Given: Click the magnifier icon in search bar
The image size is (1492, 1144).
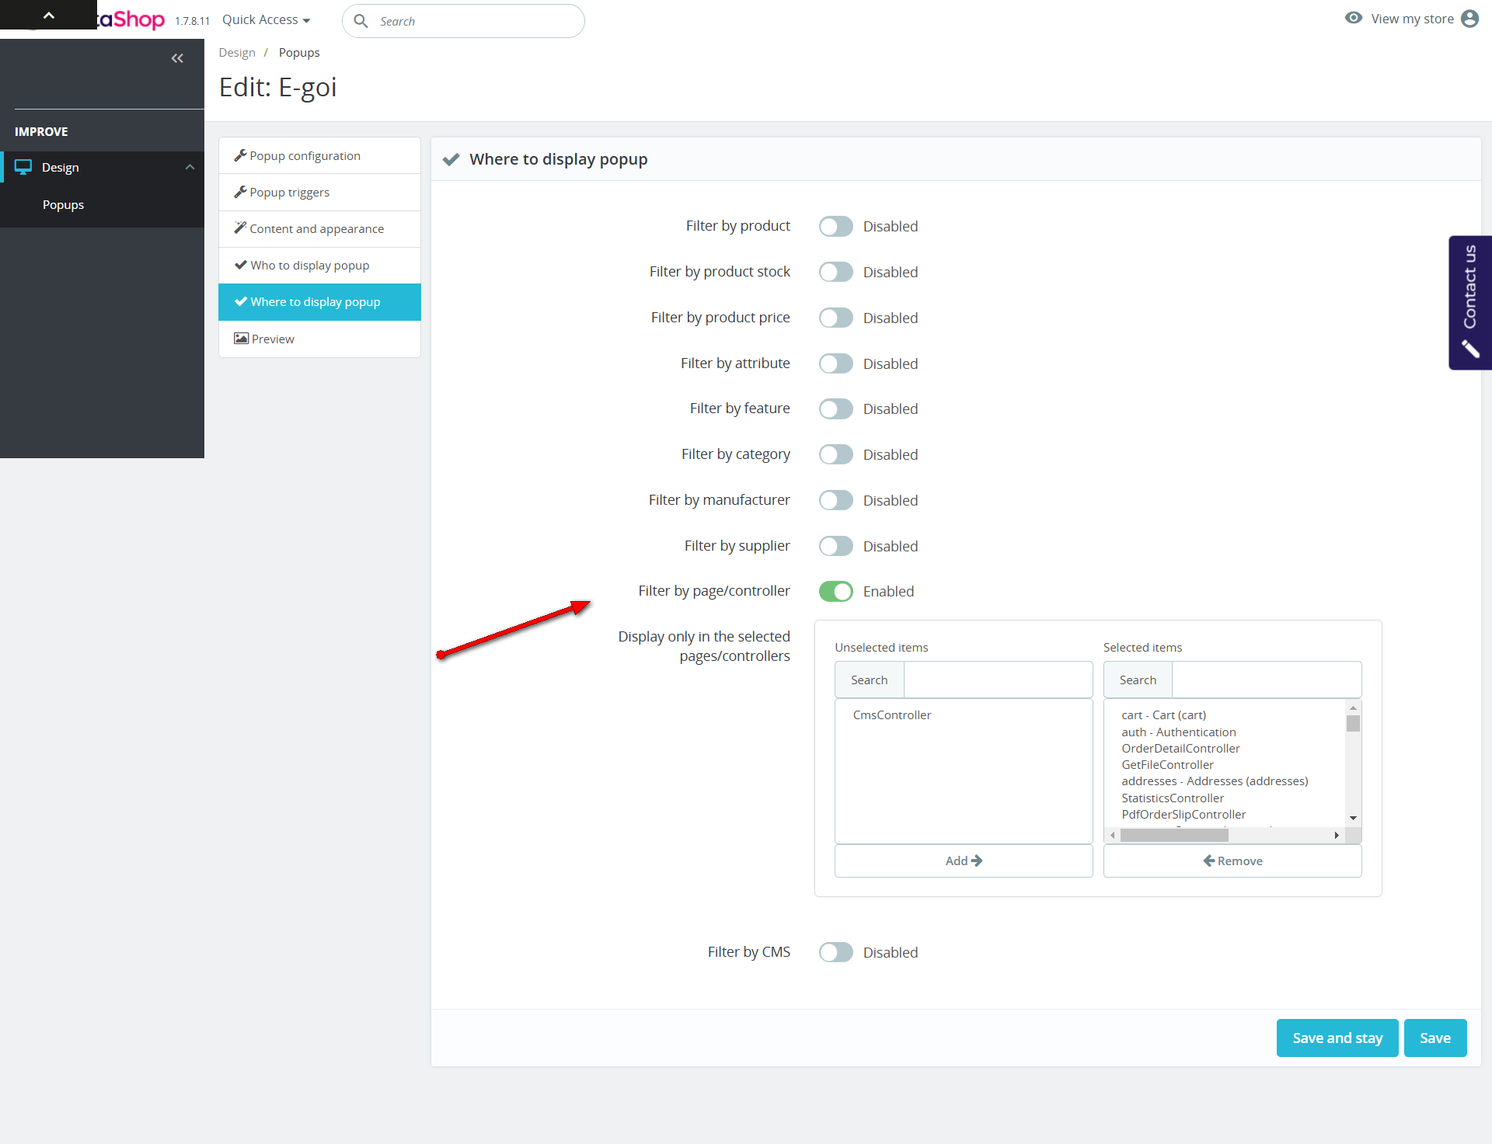Looking at the screenshot, I should (x=361, y=21).
